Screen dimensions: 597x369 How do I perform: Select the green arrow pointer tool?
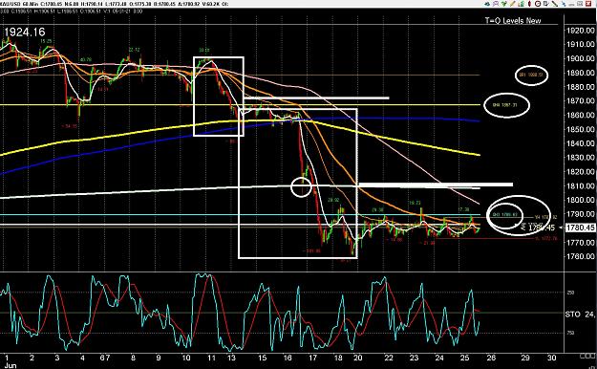pos(504,4)
